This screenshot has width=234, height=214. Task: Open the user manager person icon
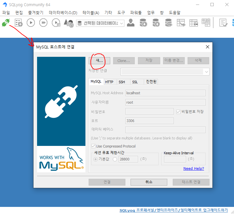click(131, 23)
